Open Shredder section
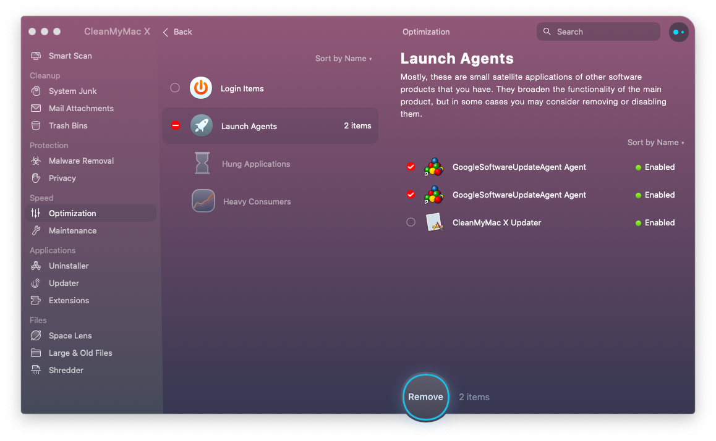Viewport: 716px width, 441px height. coord(66,370)
